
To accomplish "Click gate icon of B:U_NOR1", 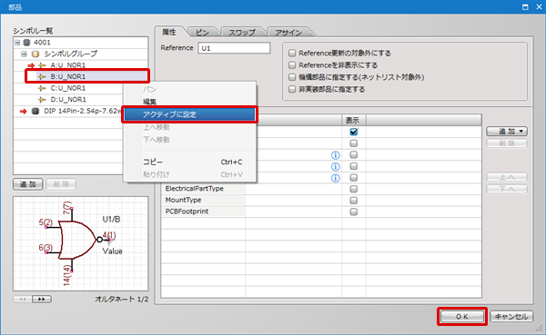I will click(42, 77).
